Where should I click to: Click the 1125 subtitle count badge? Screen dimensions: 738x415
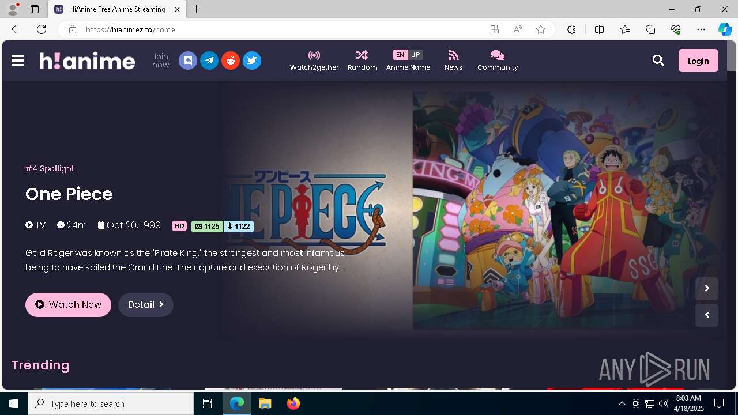207,227
